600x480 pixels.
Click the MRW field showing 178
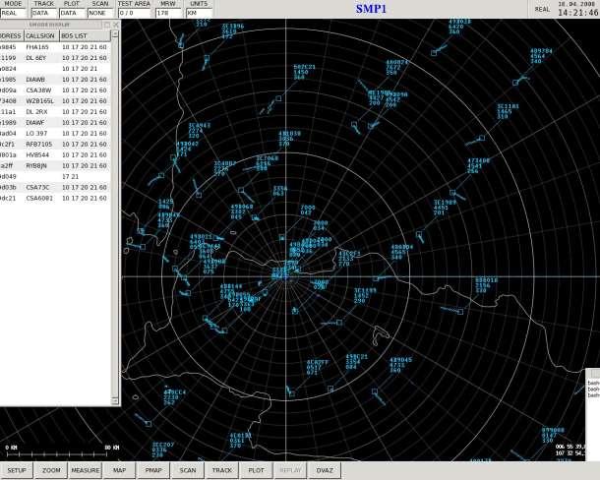[x=168, y=13]
